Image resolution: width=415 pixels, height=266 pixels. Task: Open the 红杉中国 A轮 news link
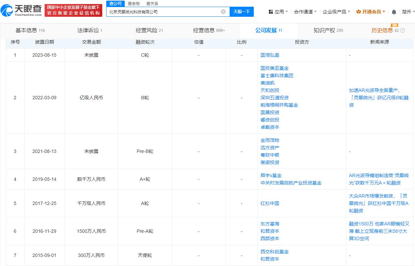tap(379, 203)
